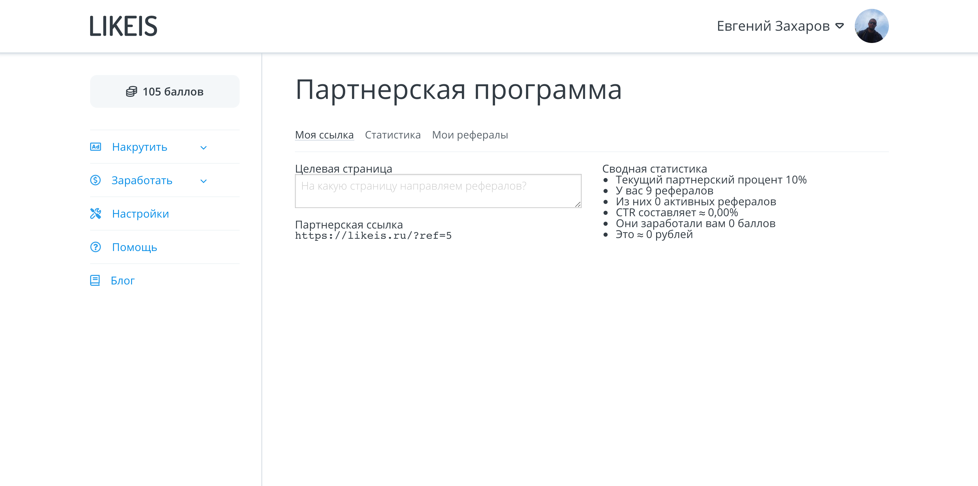This screenshot has width=978, height=486.
Task: Click the question mark Помощь icon
Action: 95,247
